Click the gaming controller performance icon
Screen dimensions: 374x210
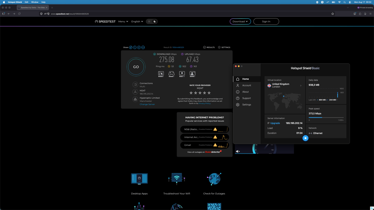click(x=172, y=74)
